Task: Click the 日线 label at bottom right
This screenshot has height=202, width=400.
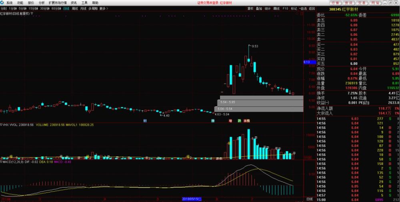Action: pos(310,199)
